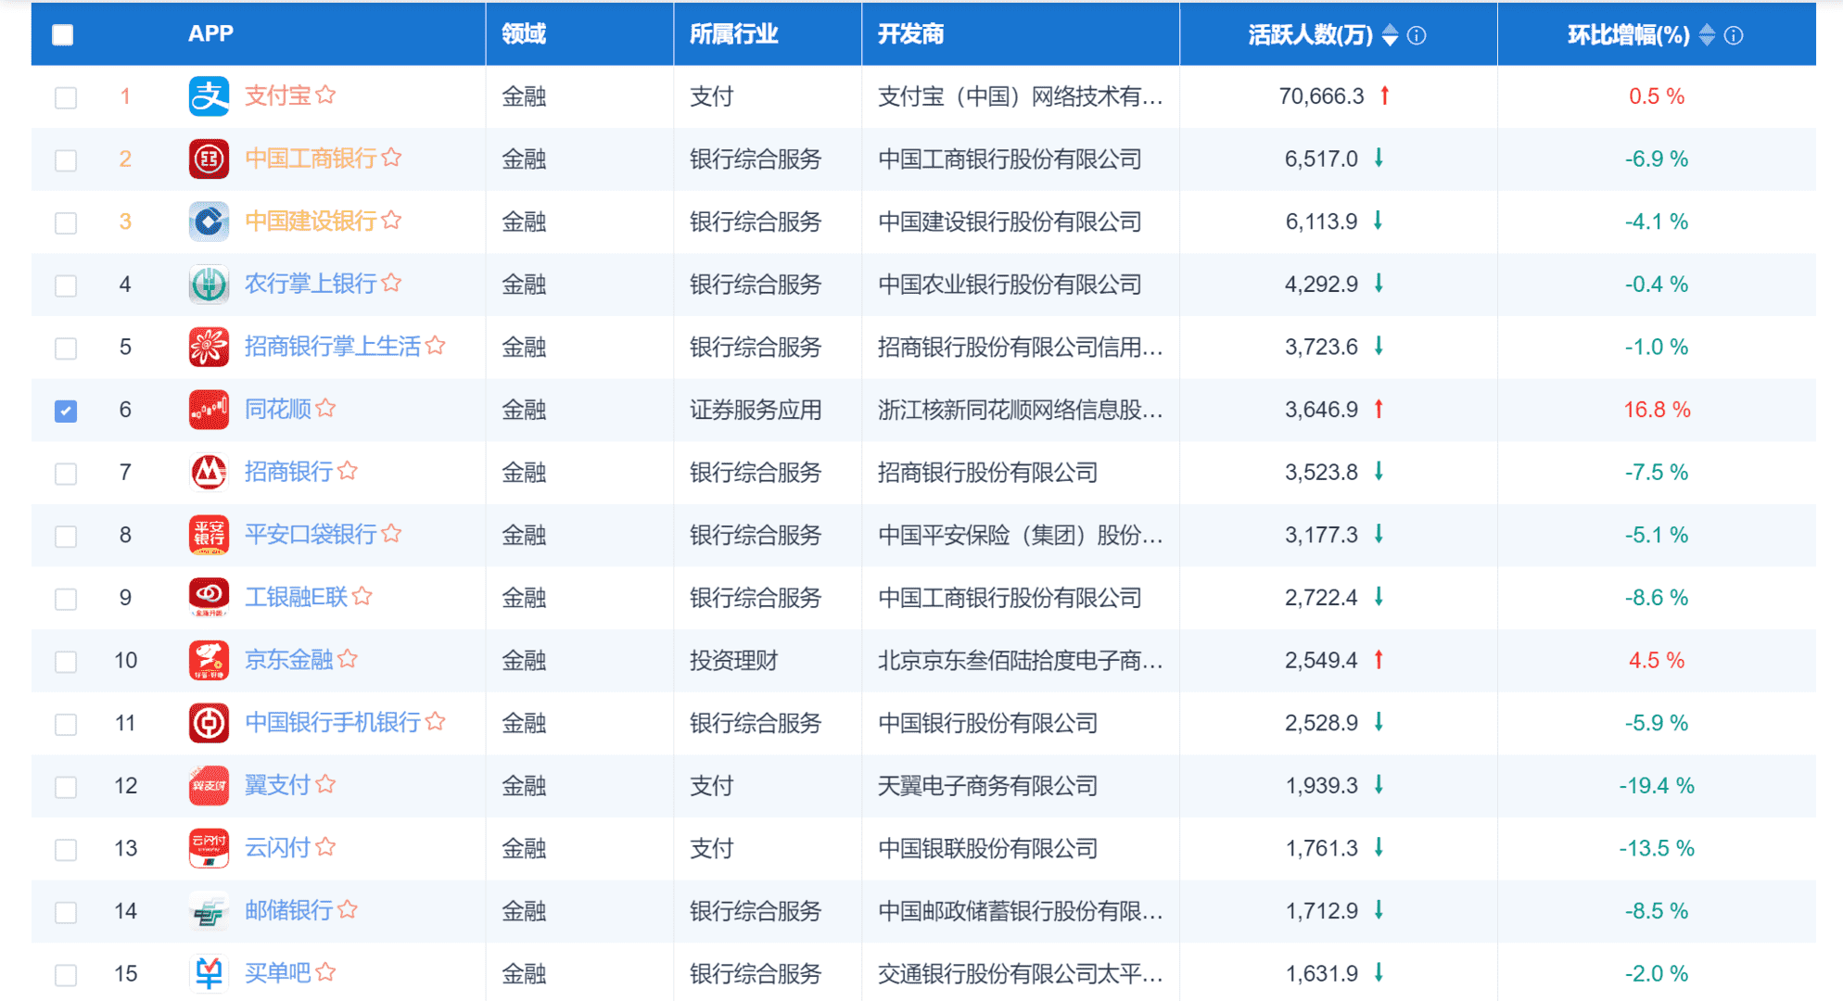Sort by 活跃人数(万) using sort arrows
This screenshot has height=1001, width=1843.
point(1390,35)
